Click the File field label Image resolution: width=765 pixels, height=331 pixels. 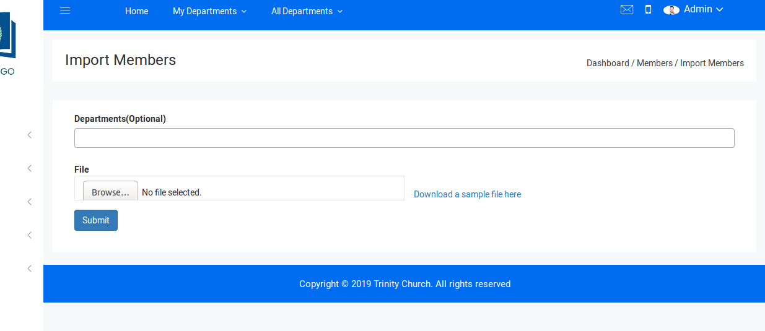pos(82,170)
